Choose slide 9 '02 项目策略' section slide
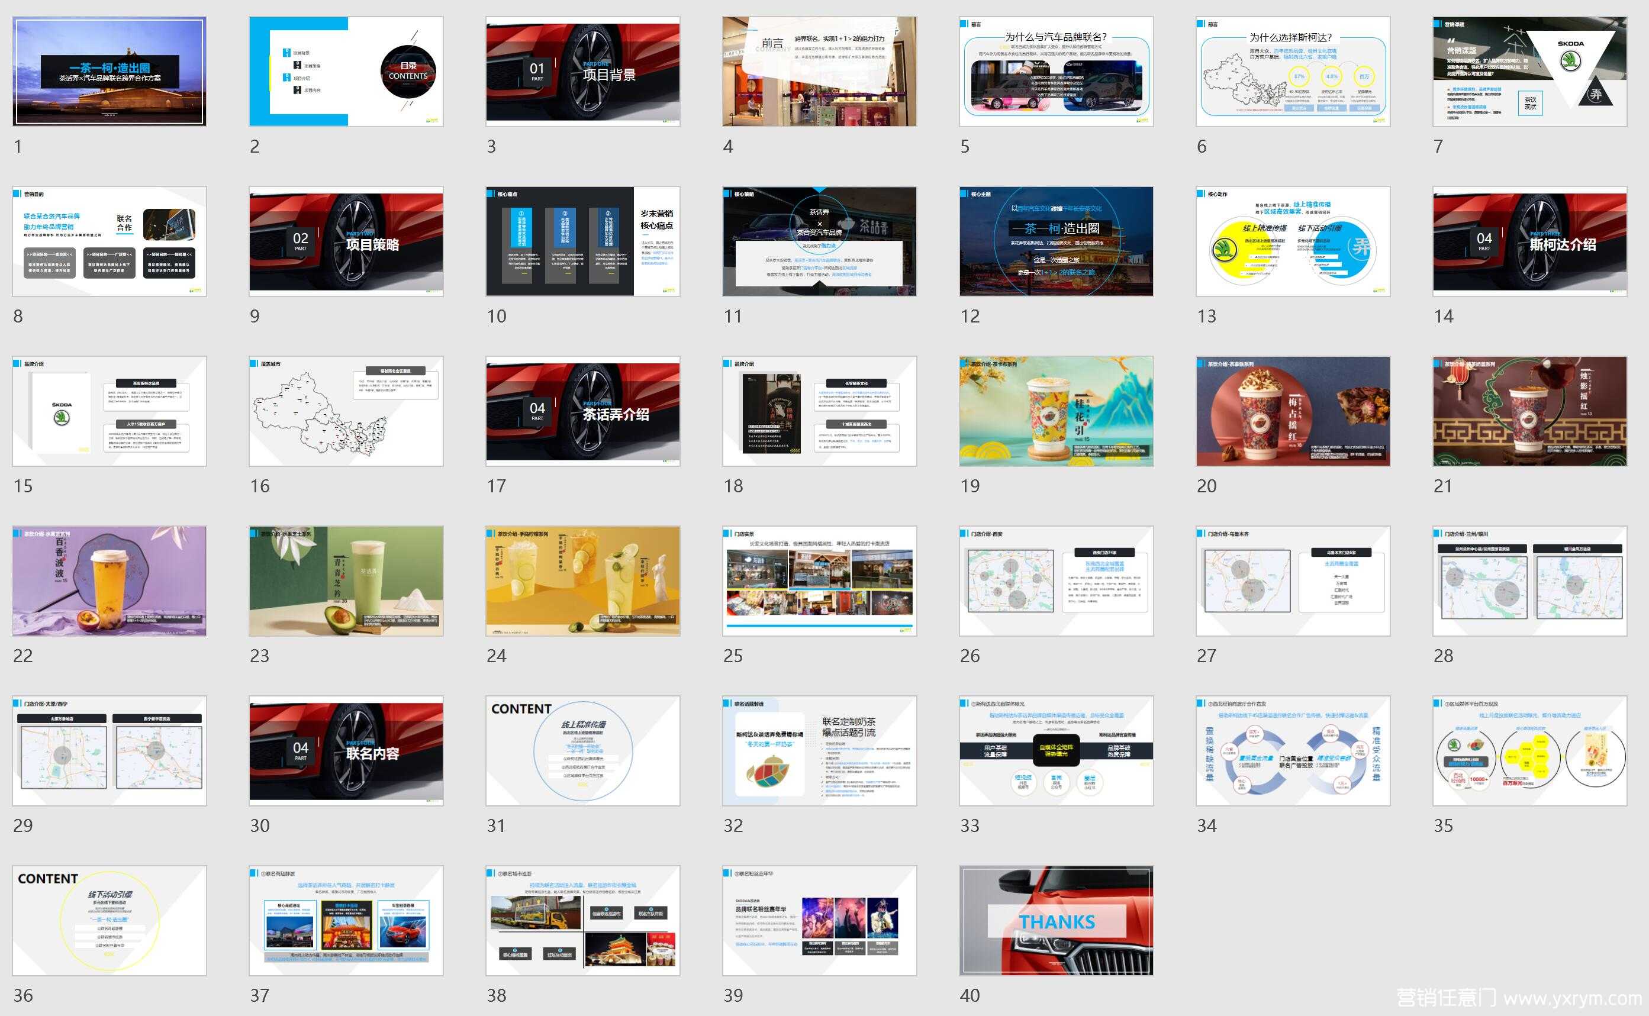Viewport: 1649px width, 1016px height. [346, 241]
